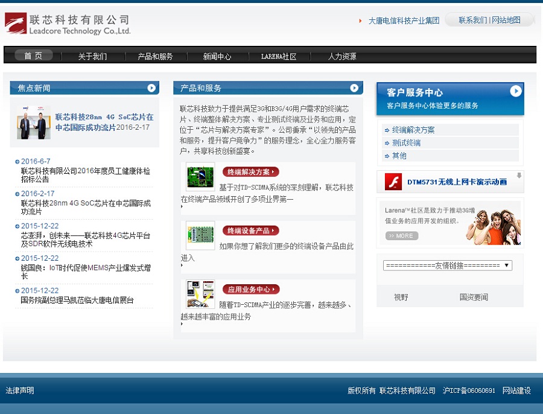Open the 产品和服务 navigation menu item

155,57
